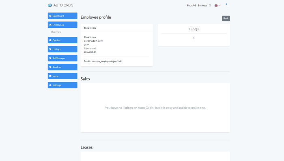Open the Quotes menu item
Image resolution: width=284 pixels, height=161 pixels.
pyautogui.click(x=62, y=40)
